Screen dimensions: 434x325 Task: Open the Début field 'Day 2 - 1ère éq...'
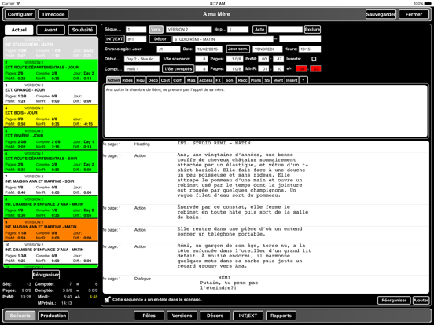pos(142,59)
